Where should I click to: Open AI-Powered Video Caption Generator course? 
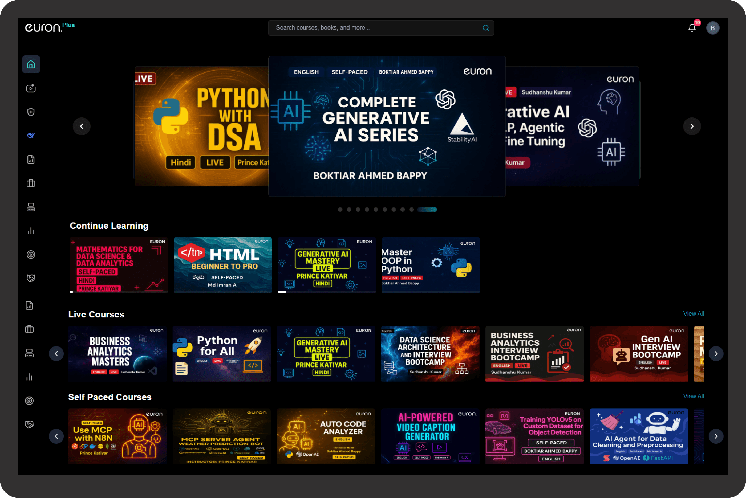pos(430,436)
